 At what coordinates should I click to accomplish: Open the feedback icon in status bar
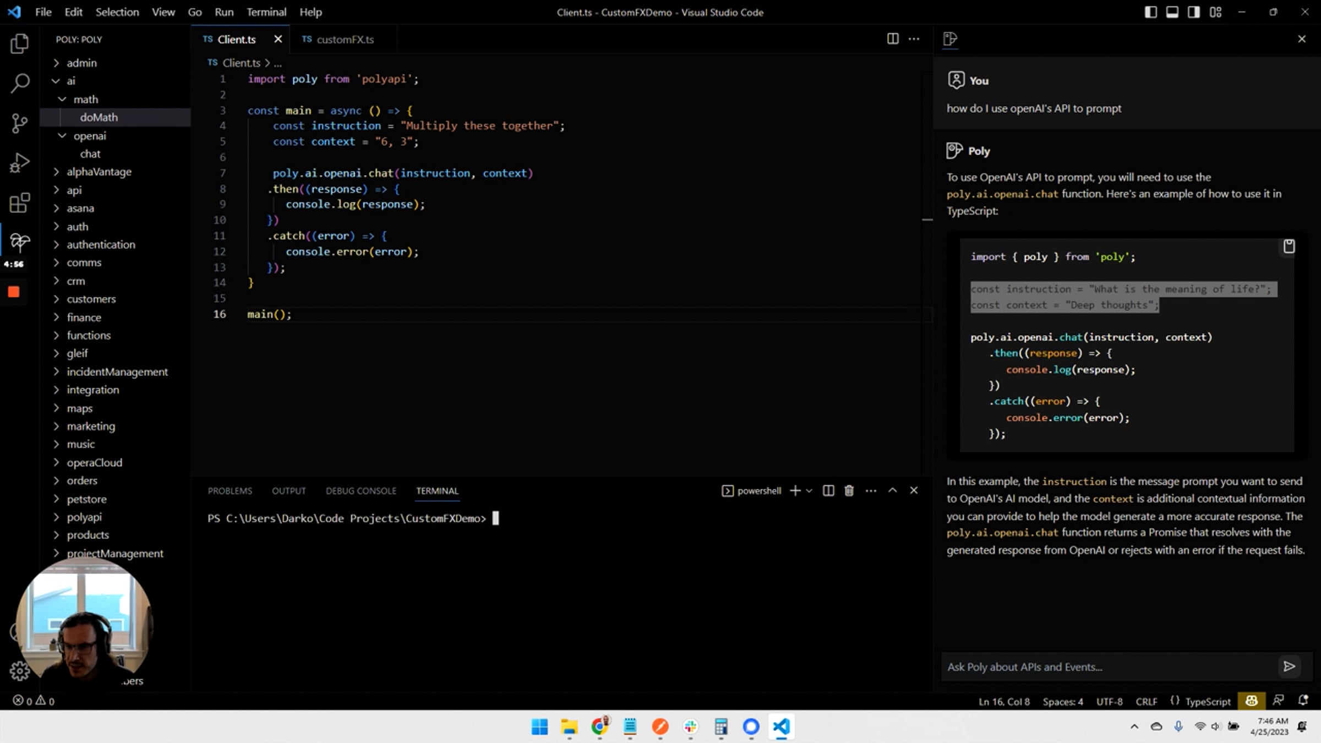1278,701
